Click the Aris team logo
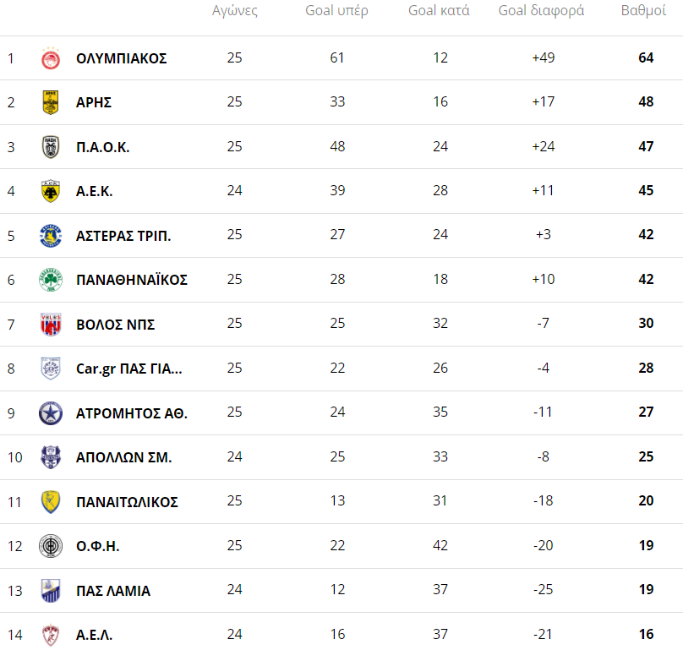The height and width of the screenshot is (650, 683). click(51, 103)
